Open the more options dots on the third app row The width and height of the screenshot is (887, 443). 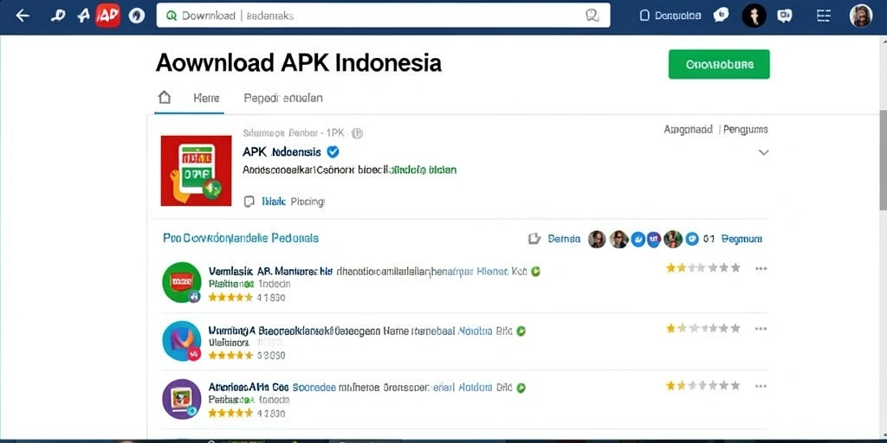click(x=761, y=386)
